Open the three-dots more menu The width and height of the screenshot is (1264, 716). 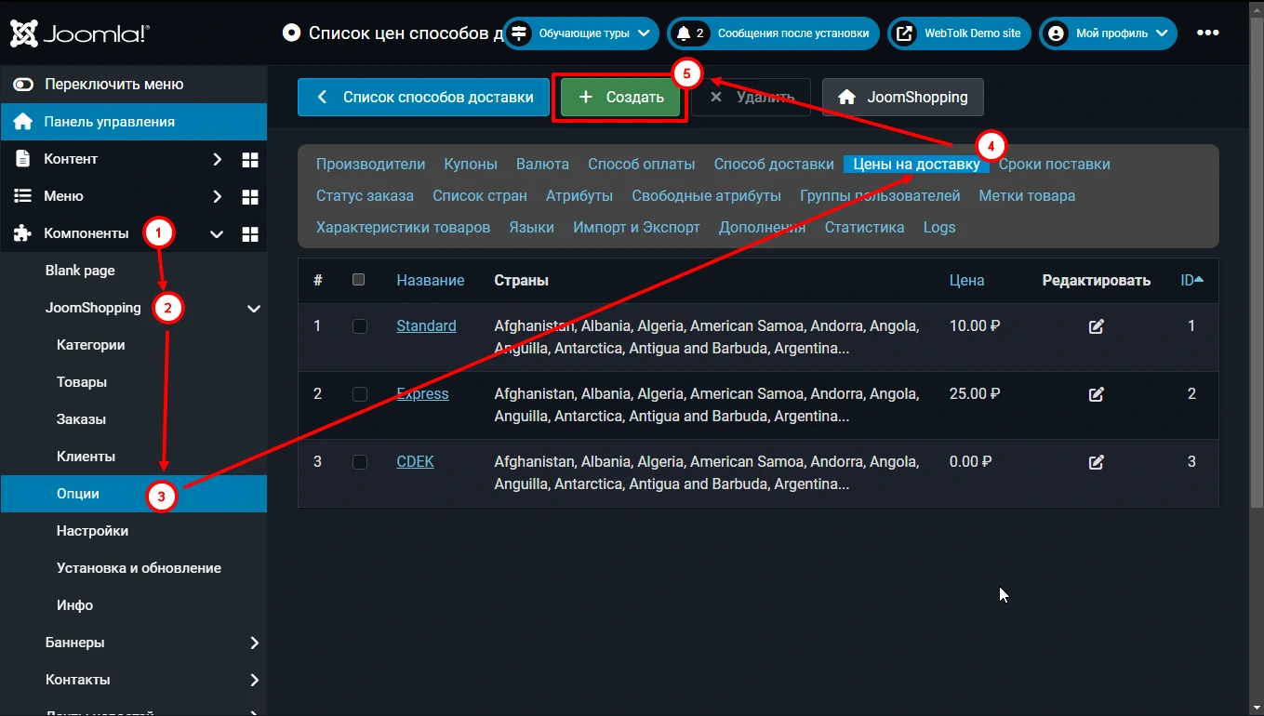click(x=1207, y=33)
